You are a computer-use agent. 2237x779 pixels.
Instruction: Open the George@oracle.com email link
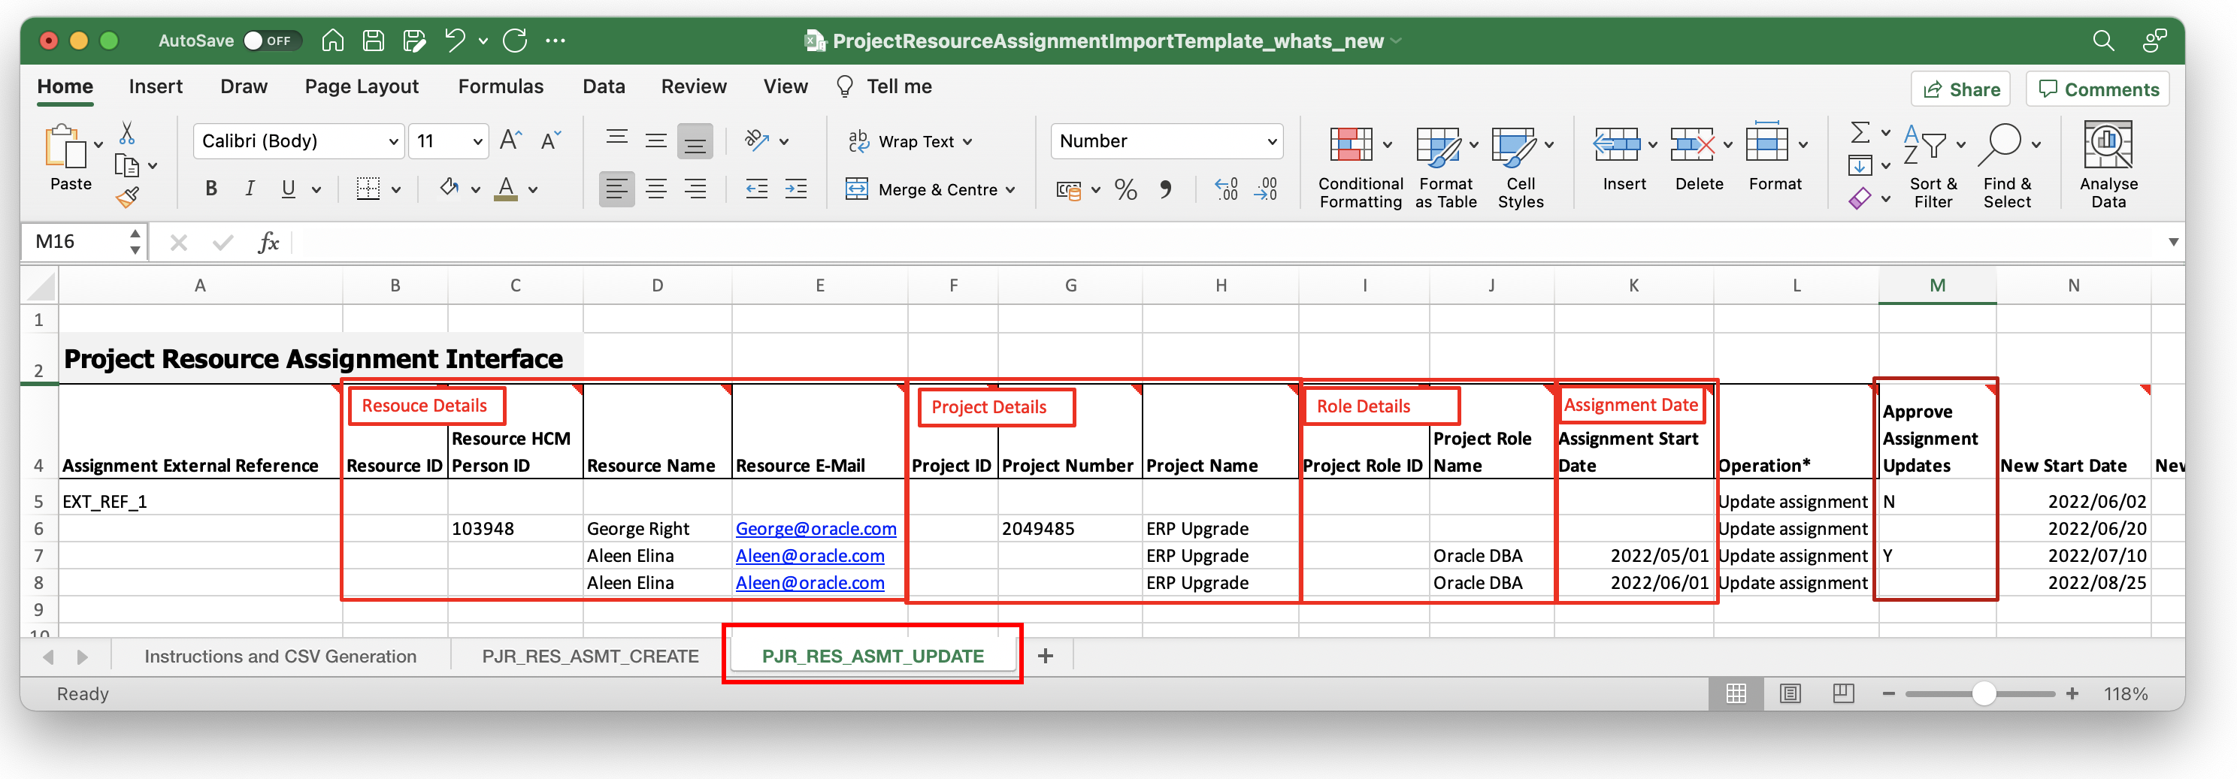816,528
